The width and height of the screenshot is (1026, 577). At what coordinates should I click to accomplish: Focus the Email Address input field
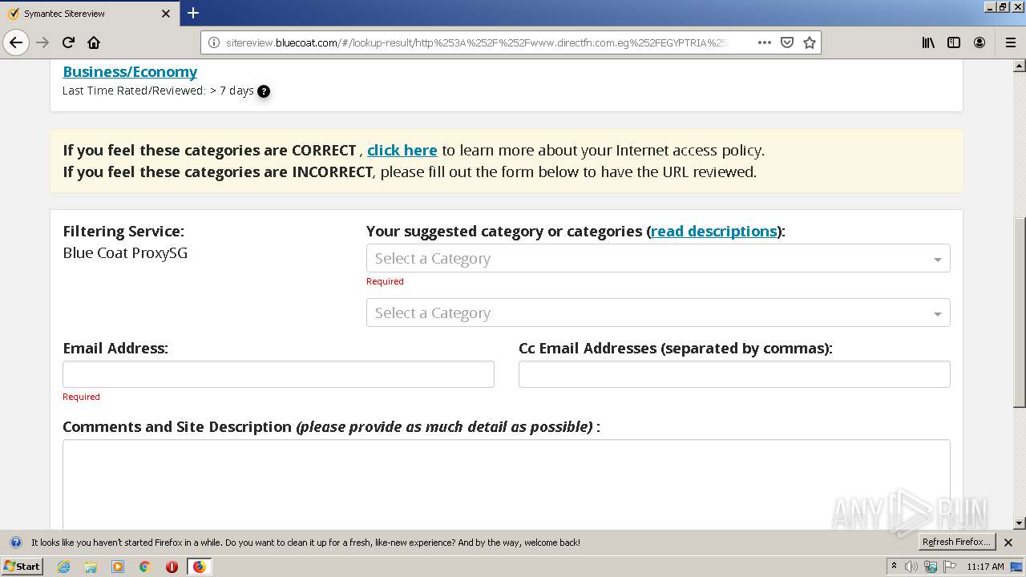(278, 374)
